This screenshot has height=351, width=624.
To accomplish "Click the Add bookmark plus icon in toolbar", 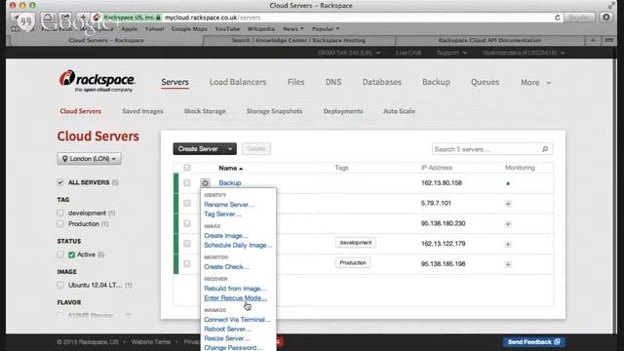I will point(83,18).
